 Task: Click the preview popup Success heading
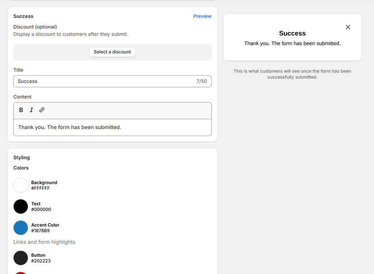292,33
